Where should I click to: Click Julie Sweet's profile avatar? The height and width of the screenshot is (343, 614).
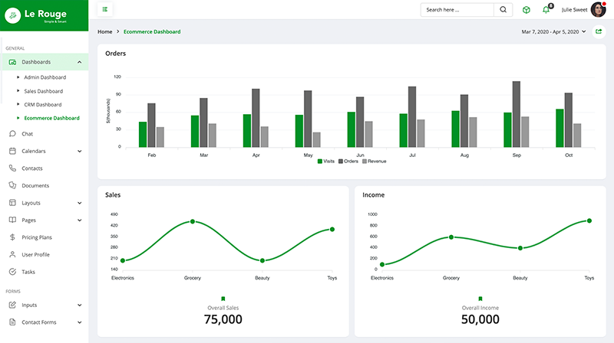[x=598, y=10]
